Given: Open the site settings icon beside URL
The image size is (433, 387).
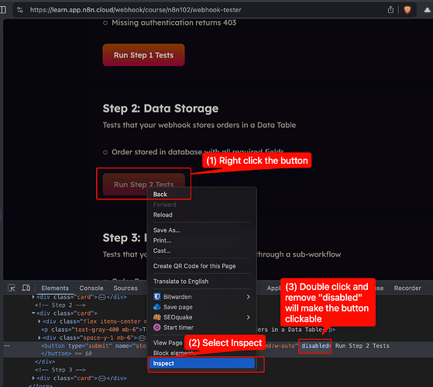Looking at the screenshot, I should (x=20, y=10).
